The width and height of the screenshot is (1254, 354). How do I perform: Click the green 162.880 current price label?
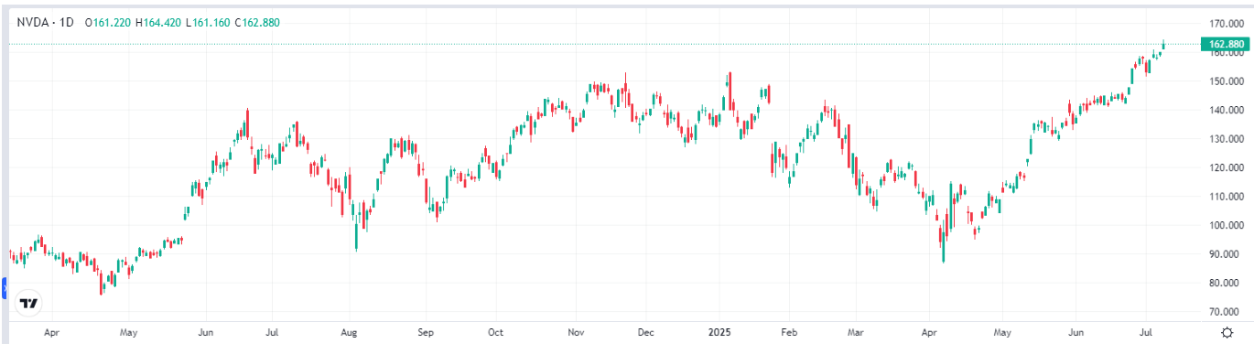coord(1227,44)
